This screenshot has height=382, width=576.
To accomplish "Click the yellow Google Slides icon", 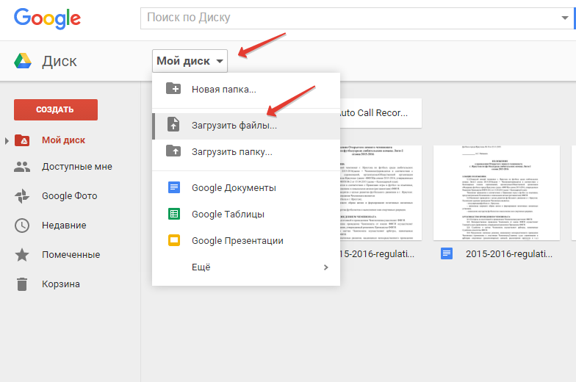I will click(174, 240).
